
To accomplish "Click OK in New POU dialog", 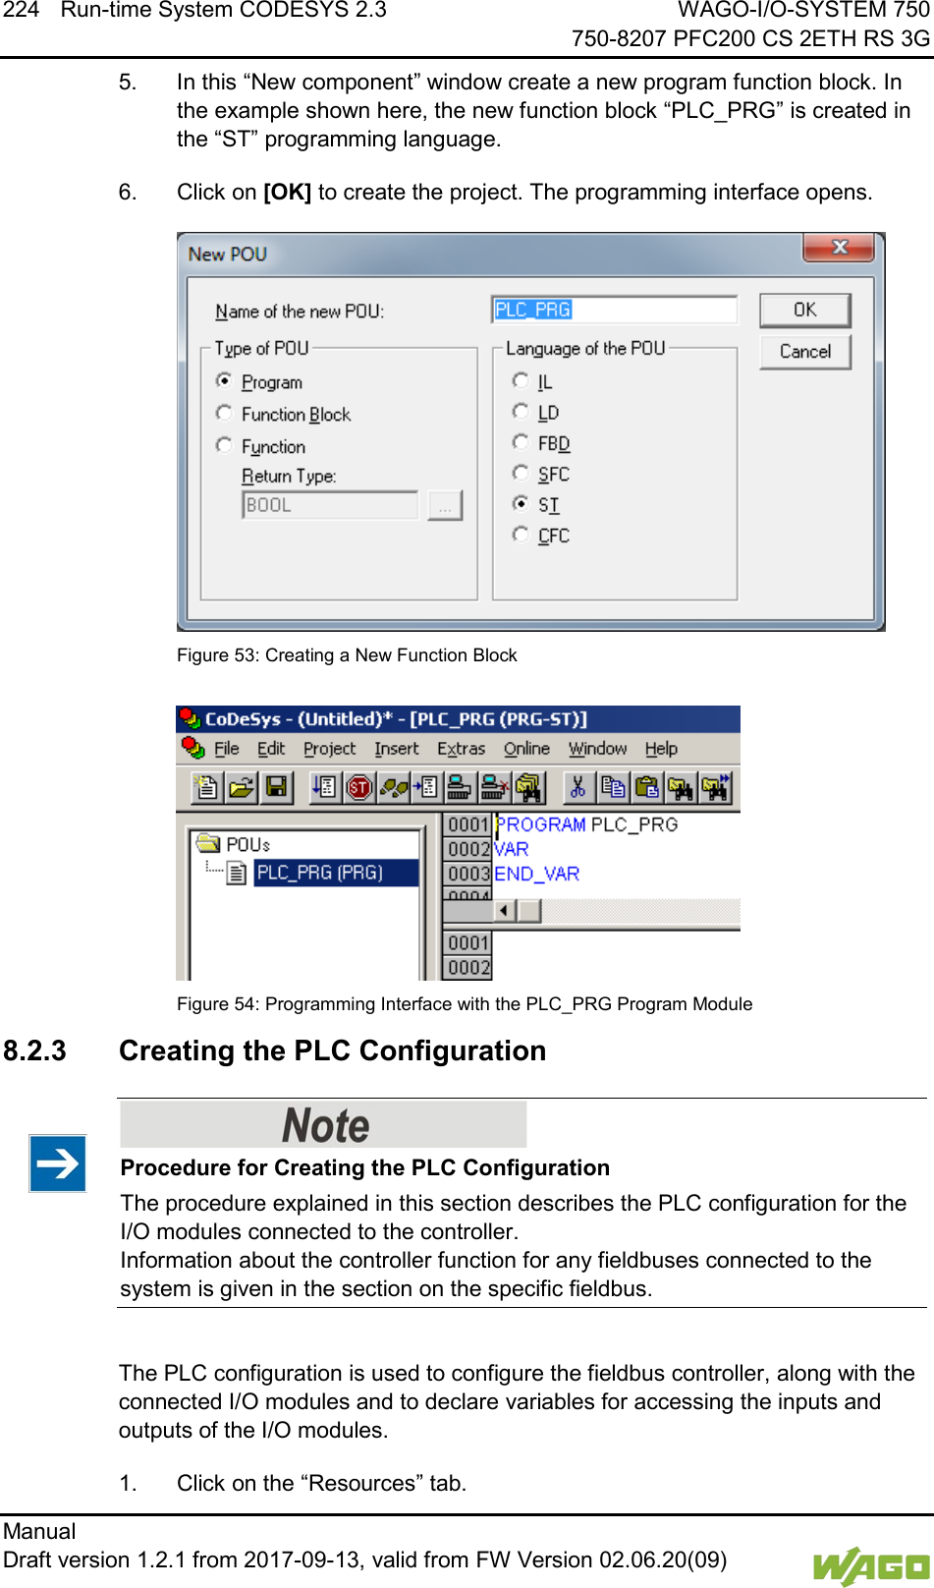I will (x=805, y=311).
